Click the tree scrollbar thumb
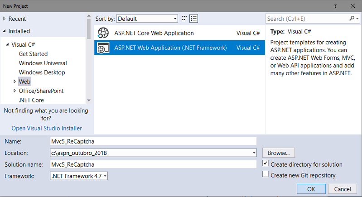 (89, 29)
